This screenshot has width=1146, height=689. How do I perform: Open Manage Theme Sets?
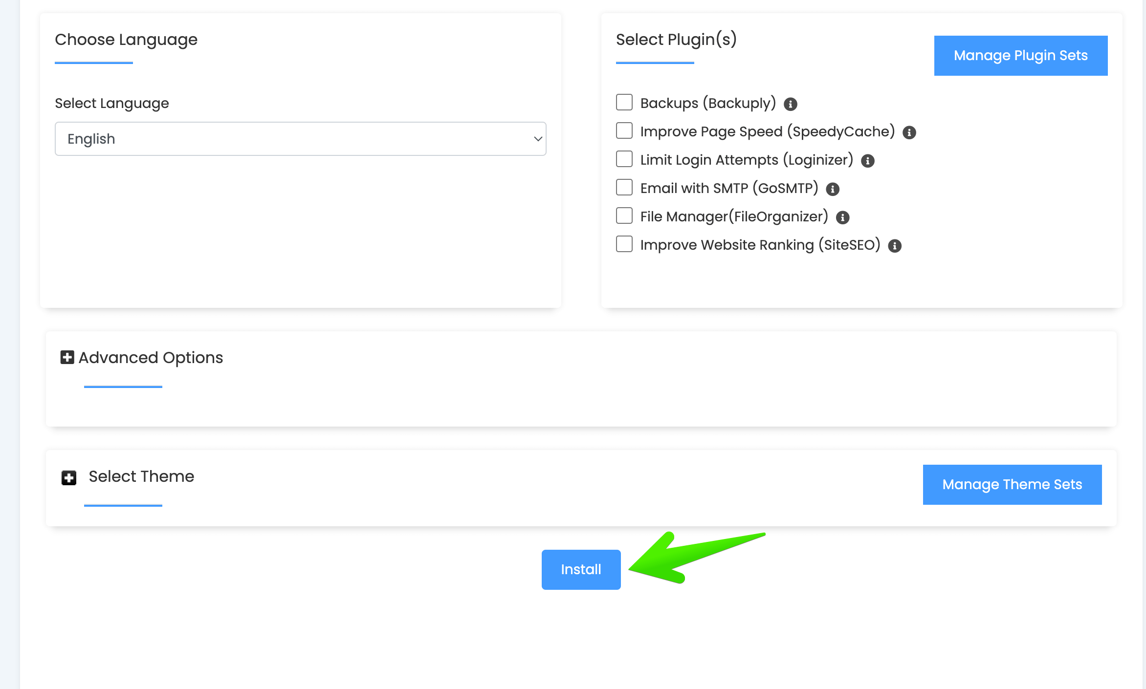click(1012, 485)
